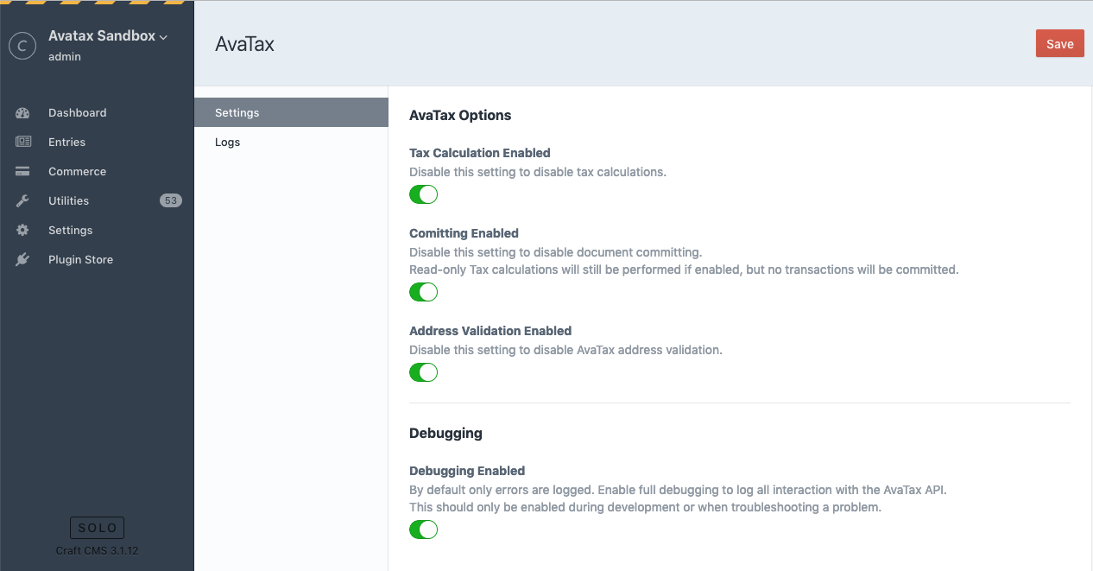Click the circular site logo icon
This screenshot has height=571, width=1093.
pyautogui.click(x=22, y=46)
